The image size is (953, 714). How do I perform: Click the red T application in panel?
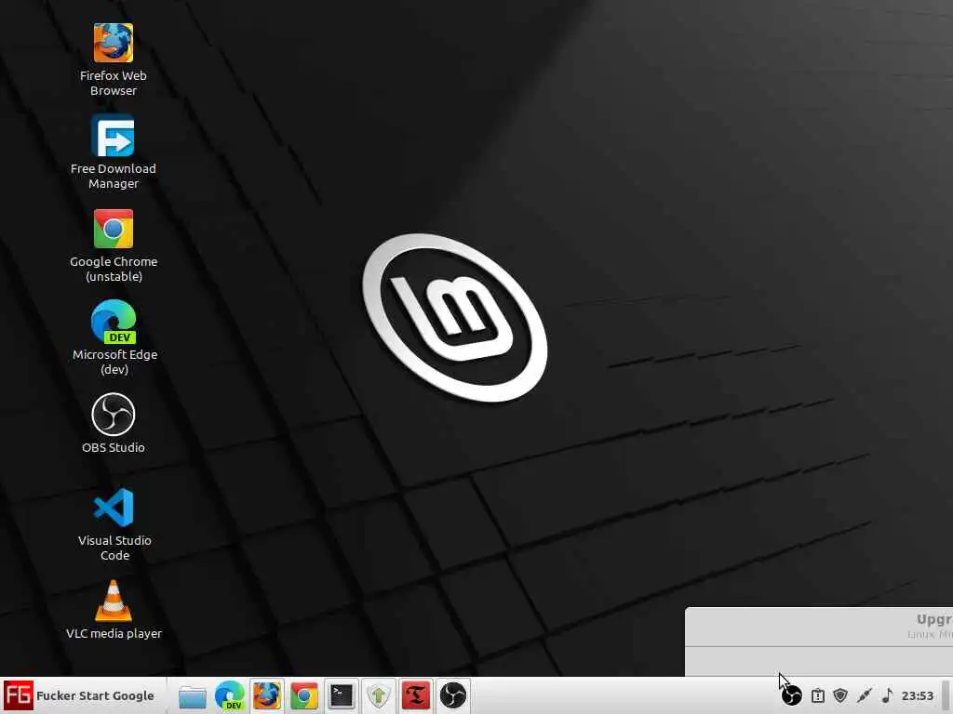[x=416, y=695]
